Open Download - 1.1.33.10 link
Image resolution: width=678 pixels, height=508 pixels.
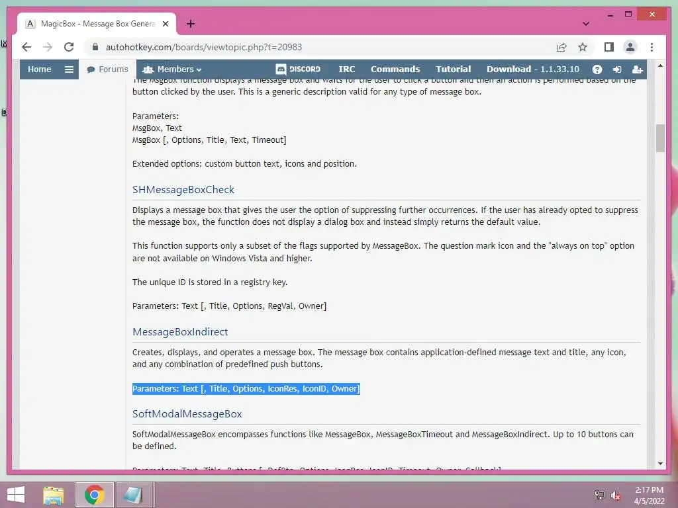(x=533, y=69)
